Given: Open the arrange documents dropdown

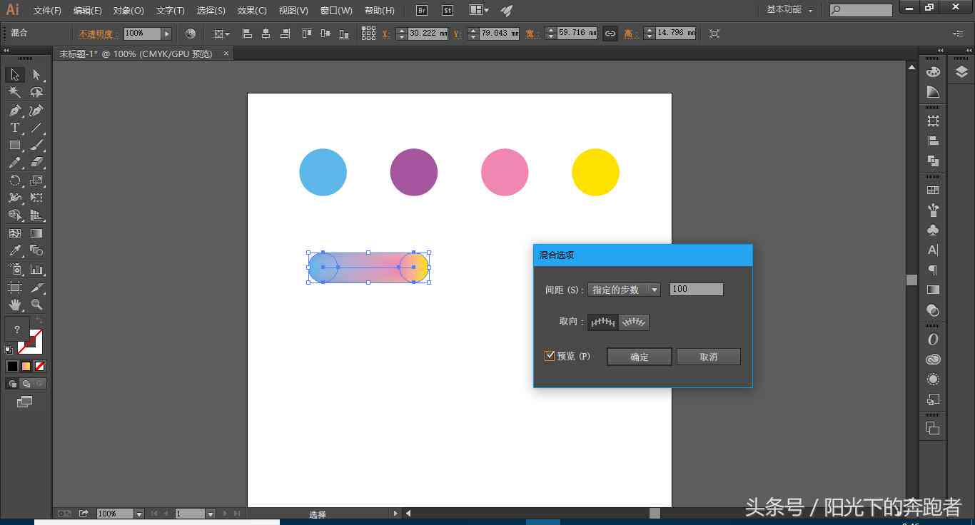Looking at the screenshot, I should click(x=480, y=10).
